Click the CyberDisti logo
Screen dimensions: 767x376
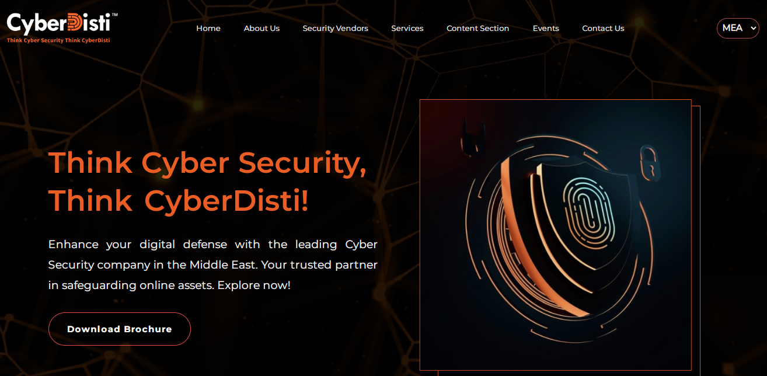click(62, 27)
